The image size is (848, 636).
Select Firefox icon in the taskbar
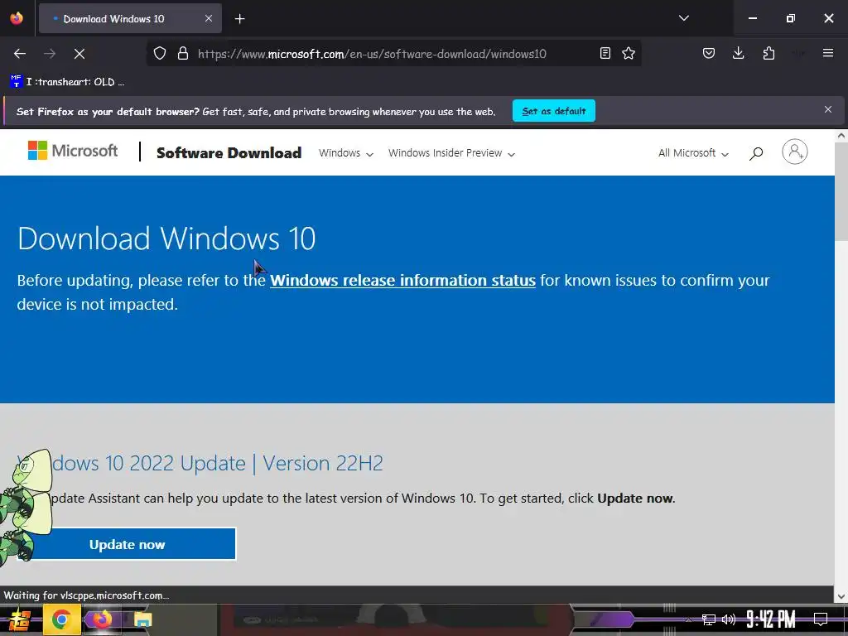102,619
